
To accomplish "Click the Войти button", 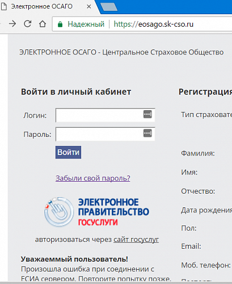I will click(x=68, y=152).
